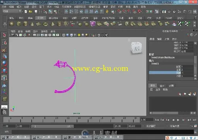This screenshot has width=198, height=140.
Task: Create a polygon torus from the shelf
Action: [45, 24]
